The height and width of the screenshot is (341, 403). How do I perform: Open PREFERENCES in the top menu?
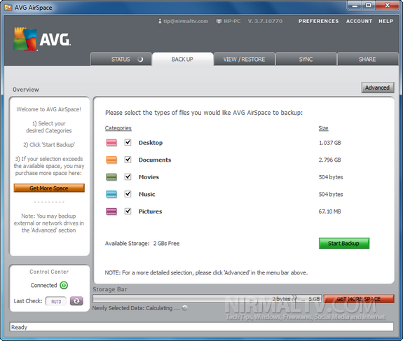pyautogui.click(x=318, y=21)
